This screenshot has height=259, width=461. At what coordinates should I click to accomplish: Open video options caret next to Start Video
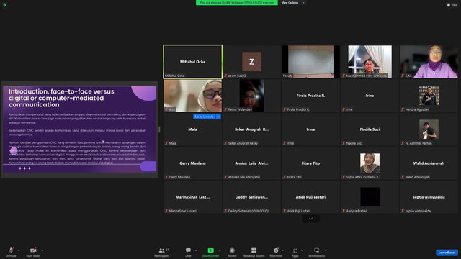tap(42, 250)
